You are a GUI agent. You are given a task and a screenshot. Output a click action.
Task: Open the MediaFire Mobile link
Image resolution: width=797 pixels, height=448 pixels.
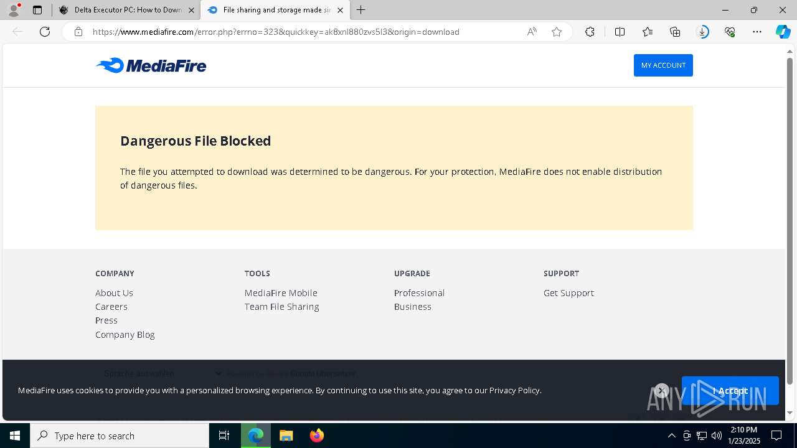tap(281, 293)
